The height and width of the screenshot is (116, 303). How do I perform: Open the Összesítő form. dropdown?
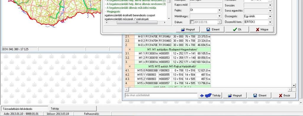[270, 22]
